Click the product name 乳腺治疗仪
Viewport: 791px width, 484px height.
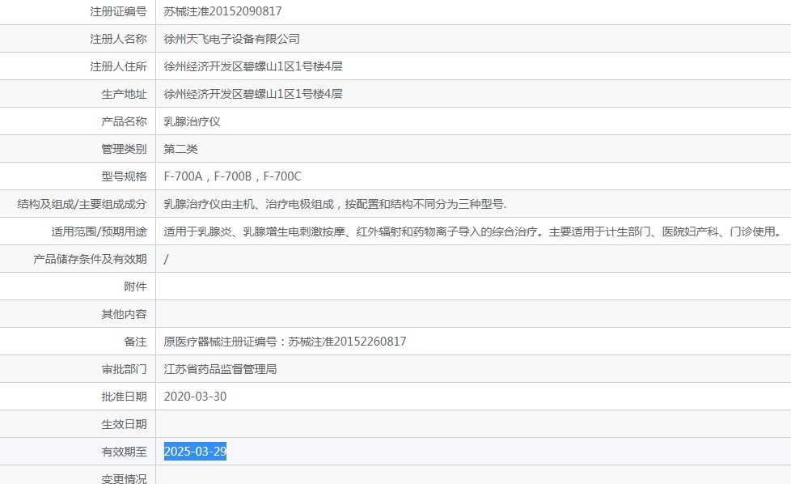click(x=192, y=121)
